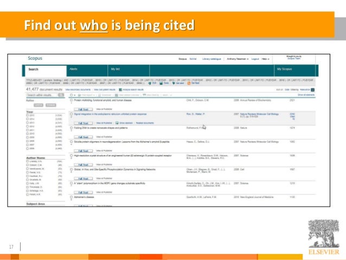The height and width of the screenshot is (260, 346).
Task: Click '41,477 document results' text
Action: (x=44, y=89)
